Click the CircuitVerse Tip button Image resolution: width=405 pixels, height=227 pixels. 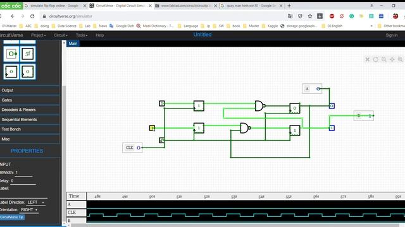click(x=12, y=217)
